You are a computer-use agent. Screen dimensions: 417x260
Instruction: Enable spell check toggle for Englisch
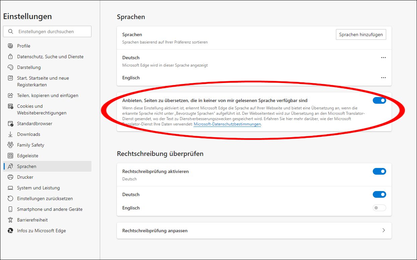click(x=379, y=208)
